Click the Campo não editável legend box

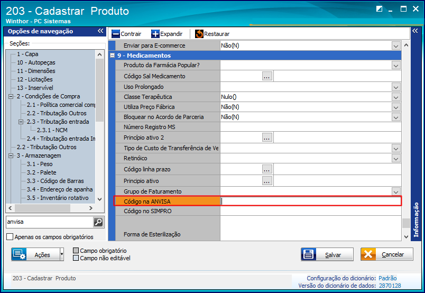(76, 258)
